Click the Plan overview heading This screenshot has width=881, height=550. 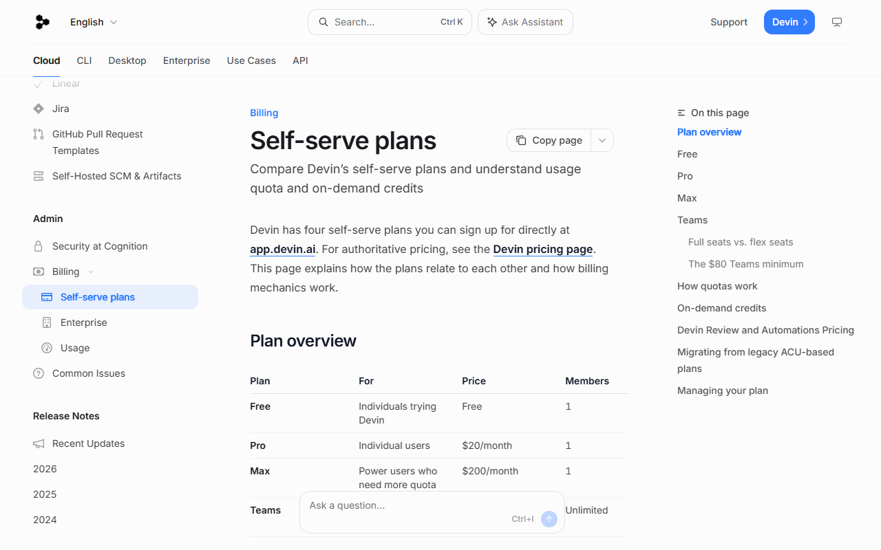(304, 341)
